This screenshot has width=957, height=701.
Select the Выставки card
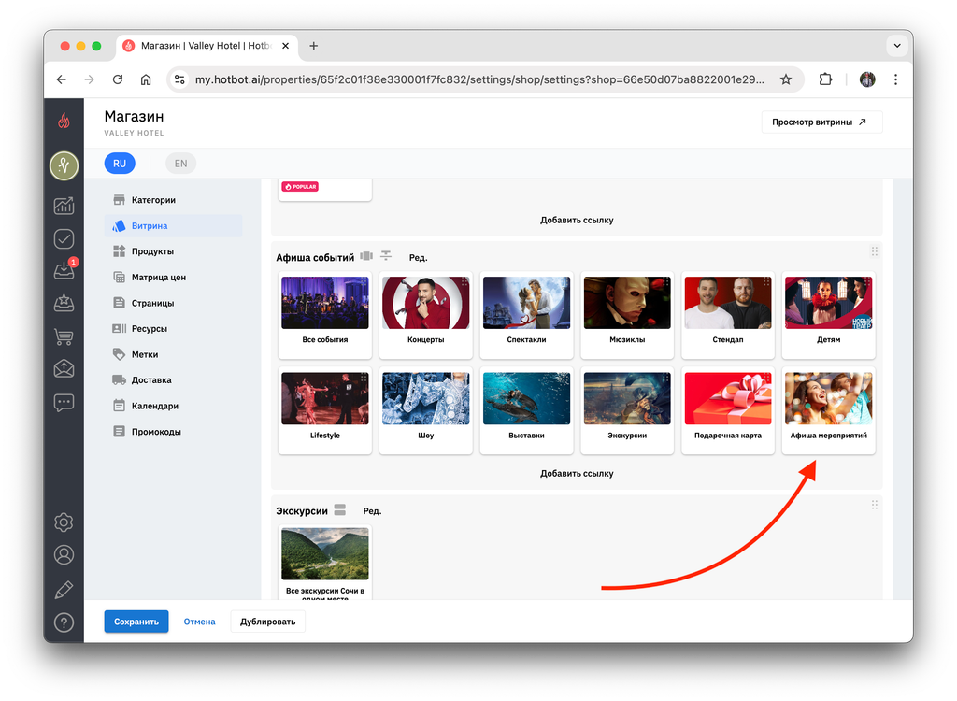(x=526, y=411)
